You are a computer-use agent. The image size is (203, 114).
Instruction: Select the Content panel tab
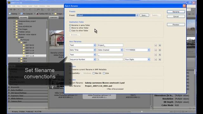[54, 18]
